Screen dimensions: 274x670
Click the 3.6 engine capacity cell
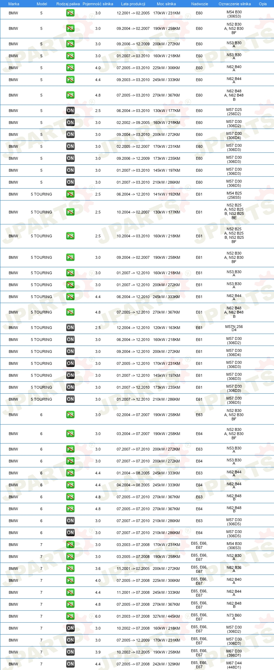click(98, 569)
